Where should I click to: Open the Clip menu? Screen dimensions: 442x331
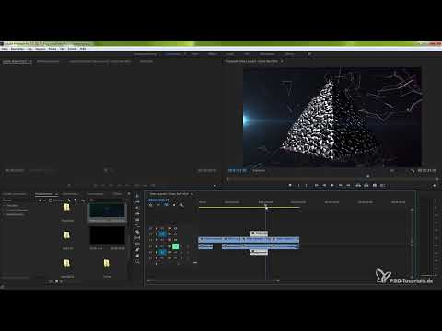[29, 49]
